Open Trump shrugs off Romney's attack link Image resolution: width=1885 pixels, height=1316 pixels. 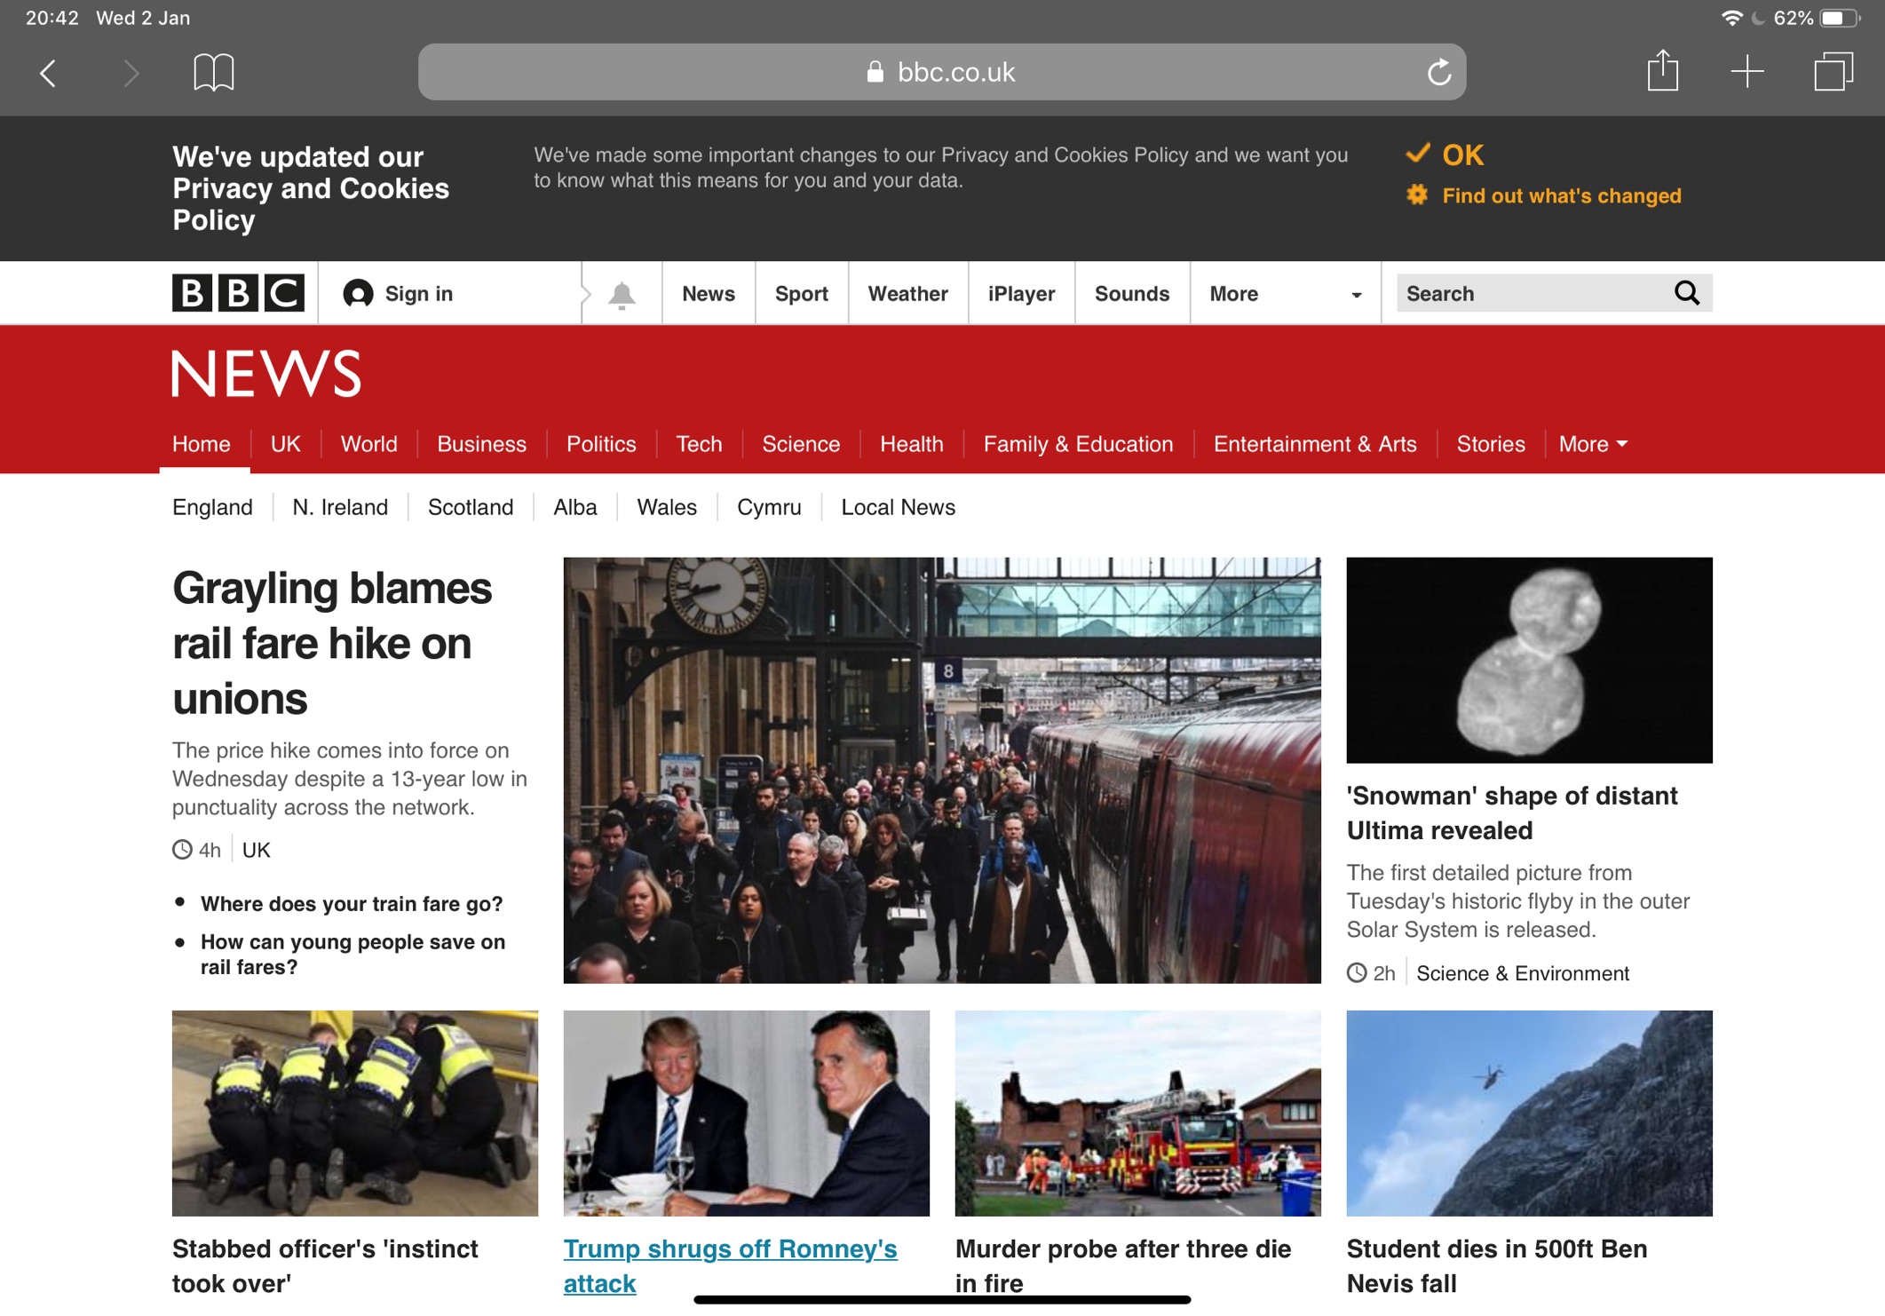click(x=730, y=1265)
